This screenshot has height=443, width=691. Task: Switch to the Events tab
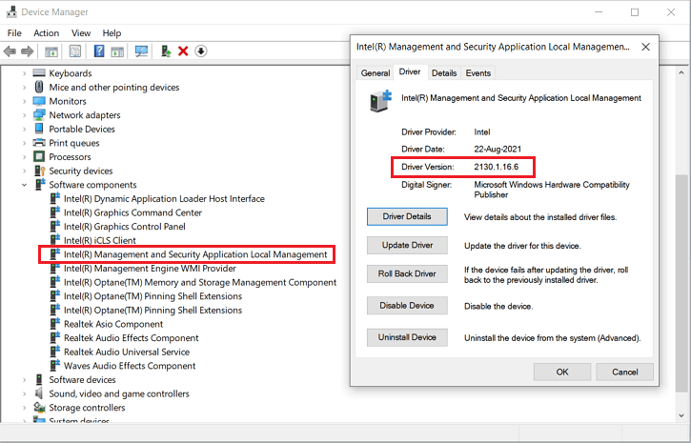pos(478,73)
